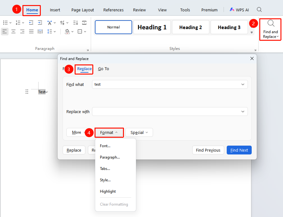This screenshot has height=217, width=283.
Task: Click the bulleted list icon
Action: [x=5, y=22]
